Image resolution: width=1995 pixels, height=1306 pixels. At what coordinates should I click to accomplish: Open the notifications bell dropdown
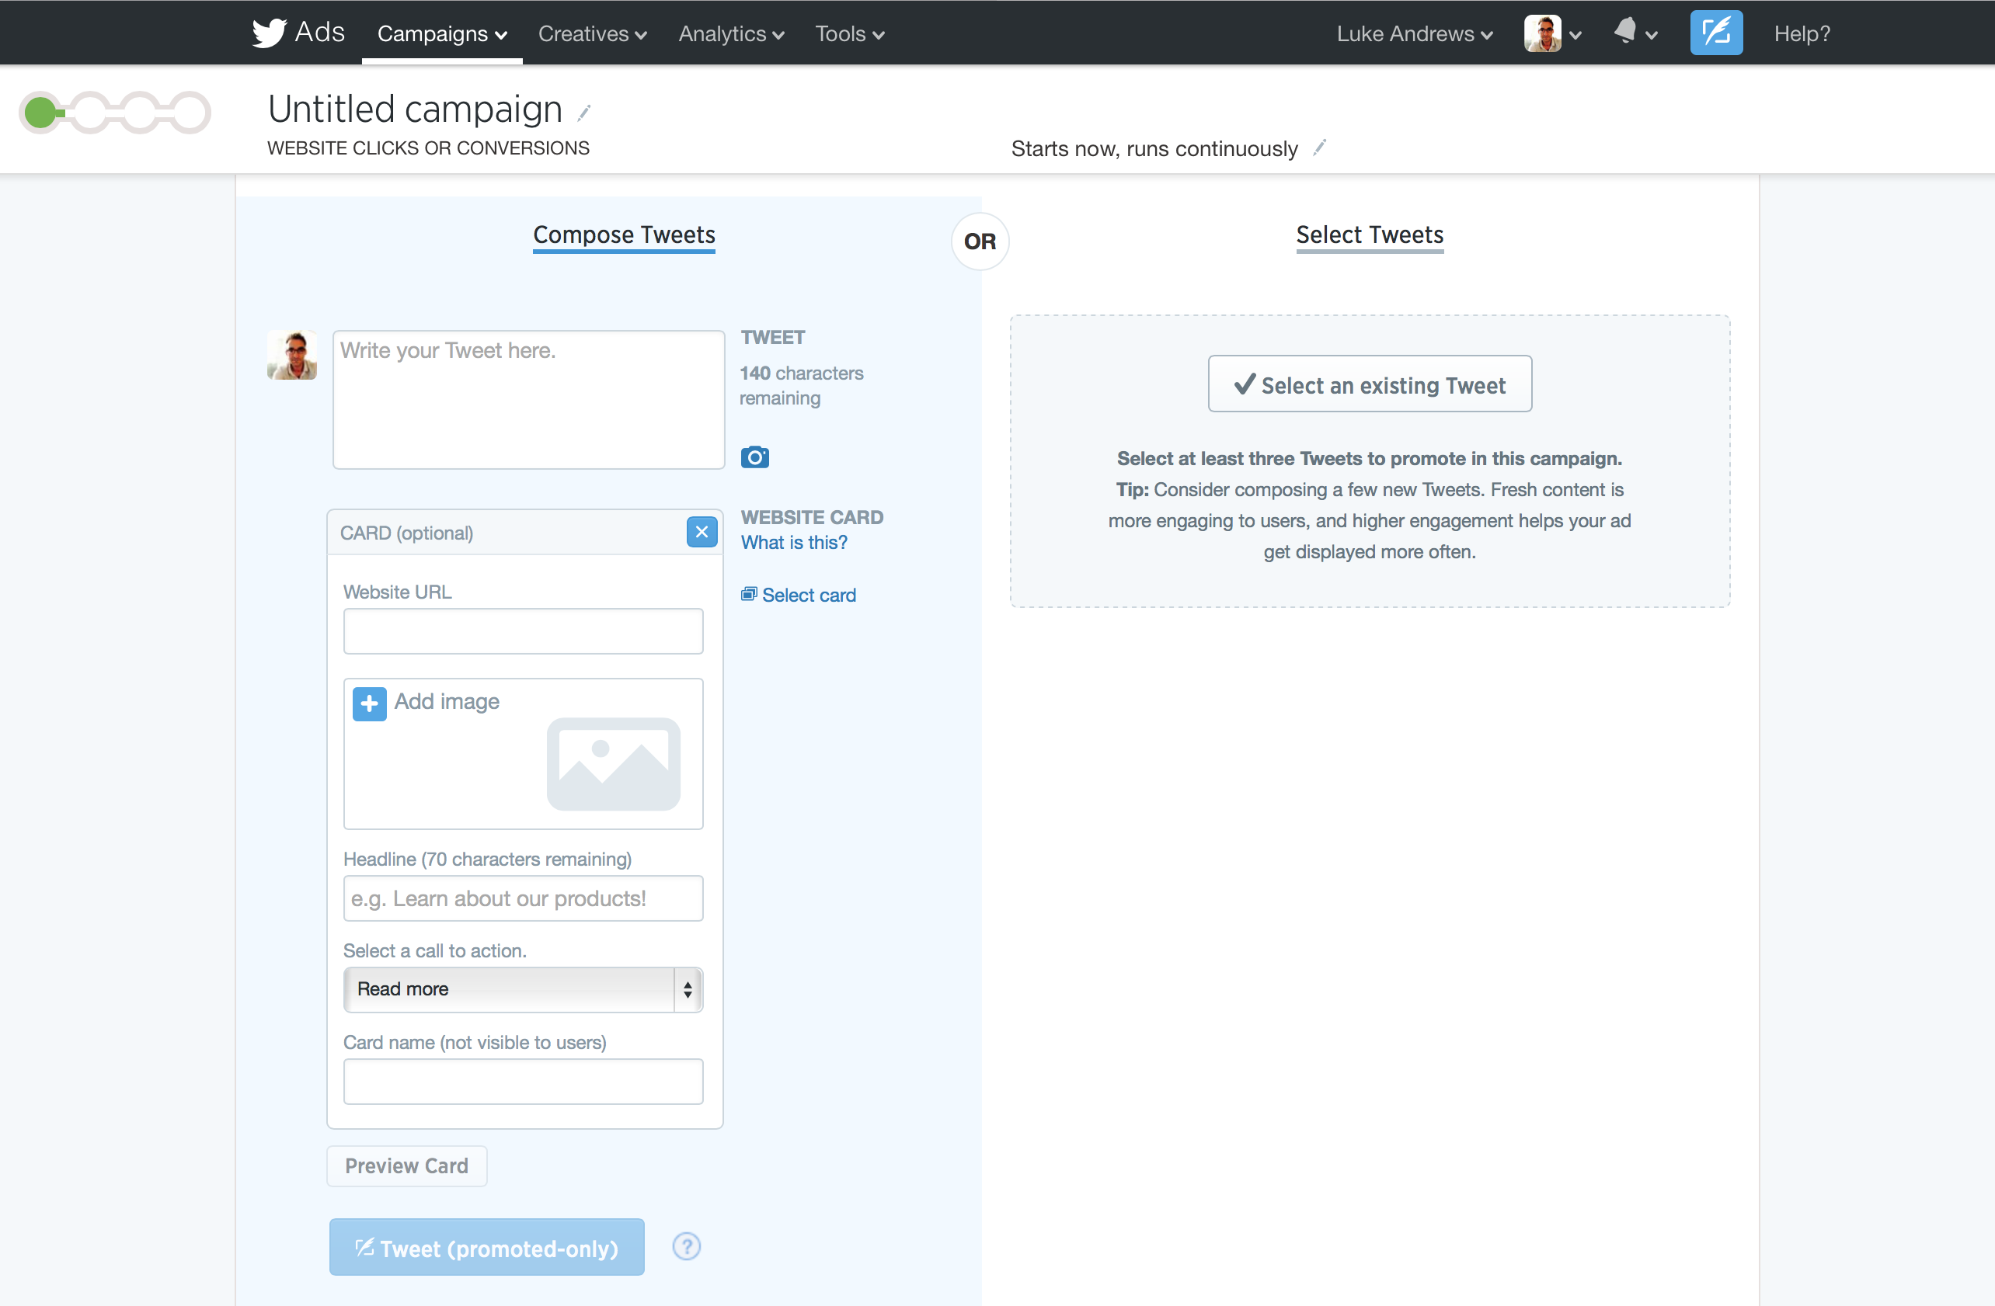point(1635,33)
